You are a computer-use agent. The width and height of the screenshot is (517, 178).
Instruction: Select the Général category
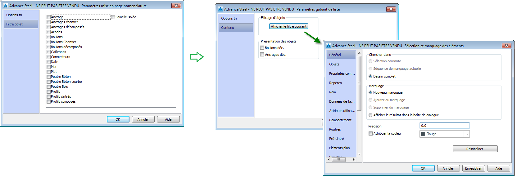pos(341,55)
